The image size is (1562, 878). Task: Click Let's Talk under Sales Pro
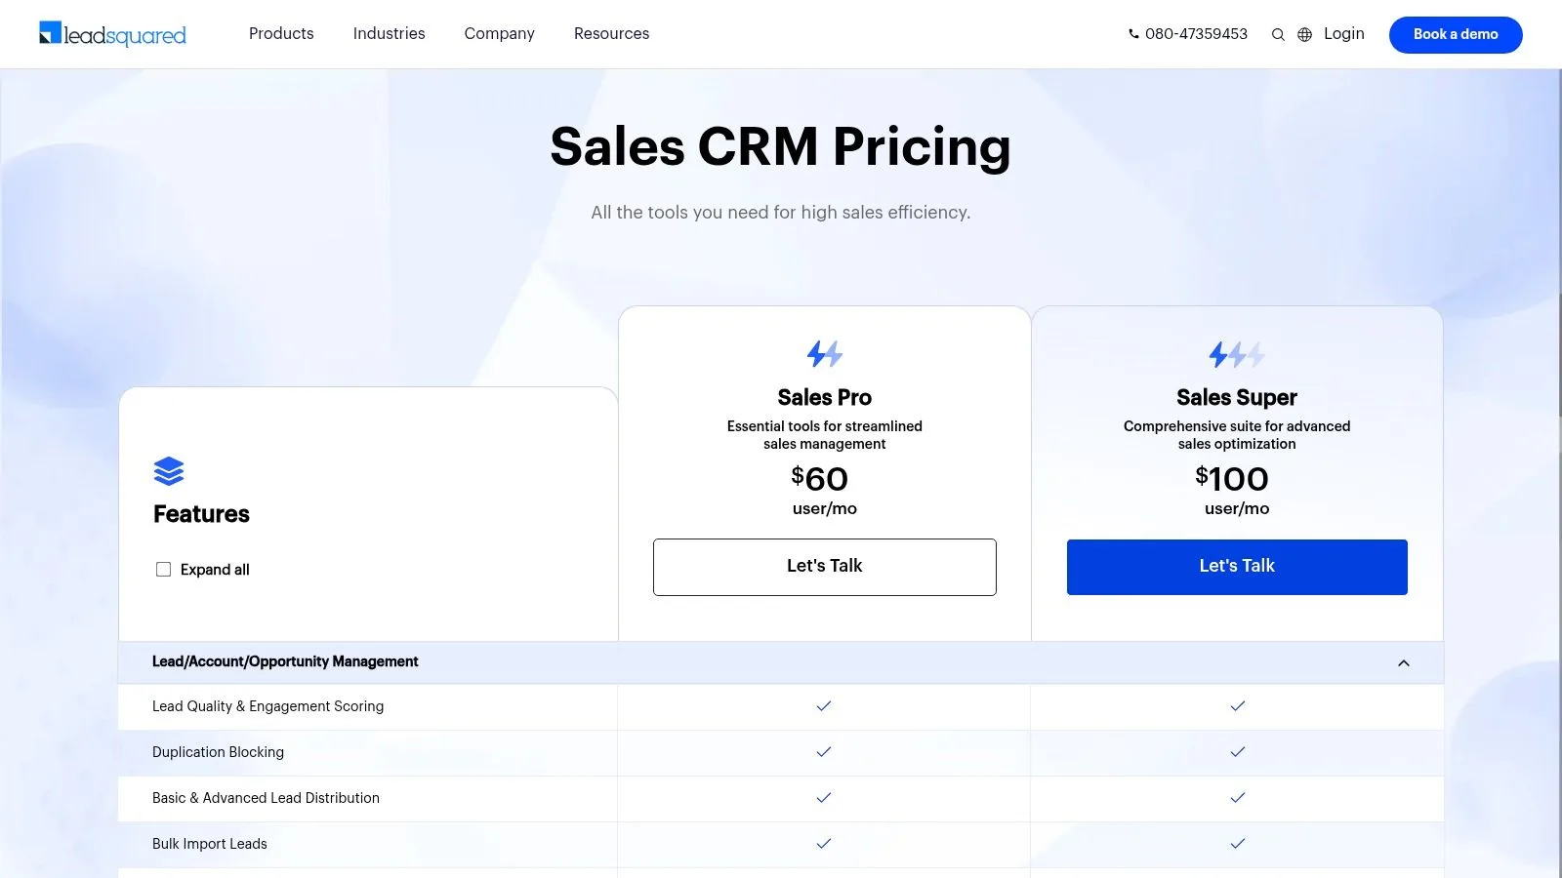(x=825, y=567)
